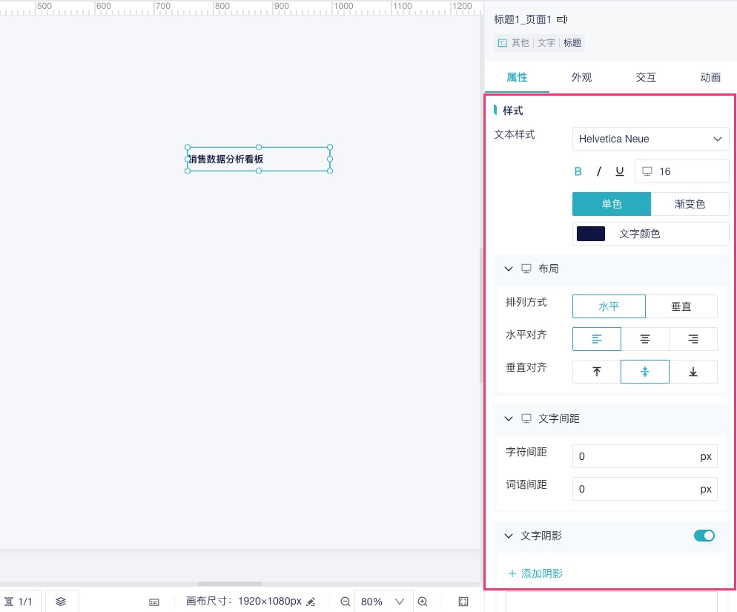Click the 标题1_页面1 component name

click(522, 19)
